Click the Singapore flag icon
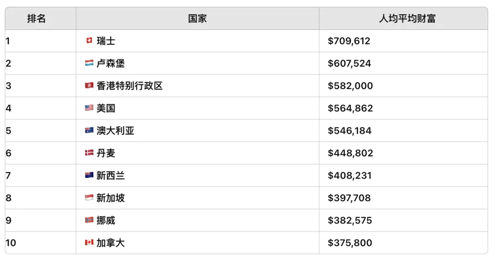This screenshot has width=499, height=259. point(89,198)
